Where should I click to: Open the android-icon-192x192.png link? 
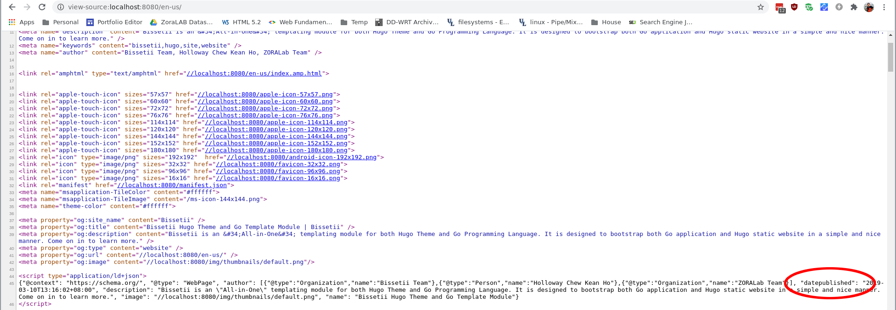pyautogui.click(x=302, y=157)
